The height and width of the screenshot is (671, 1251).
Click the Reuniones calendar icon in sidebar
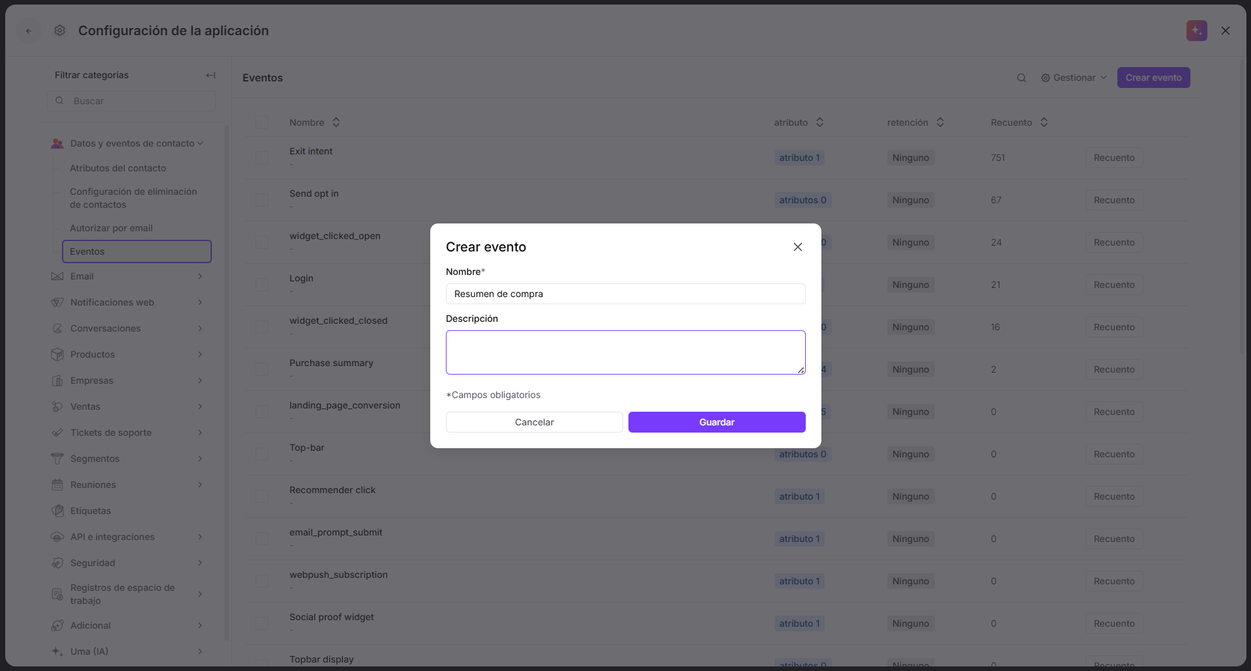coord(57,485)
